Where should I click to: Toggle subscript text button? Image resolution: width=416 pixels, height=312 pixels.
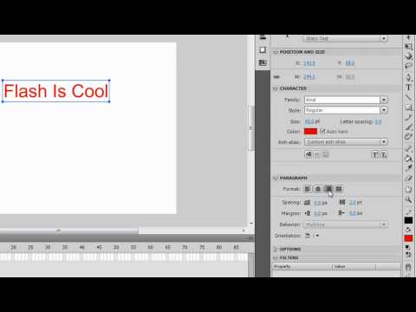[383, 155]
